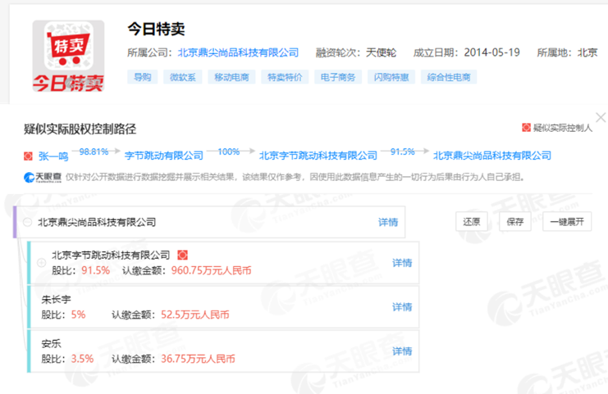Click the 天眼查 logo icon
The image size is (608, 394).
coord(43,177)
